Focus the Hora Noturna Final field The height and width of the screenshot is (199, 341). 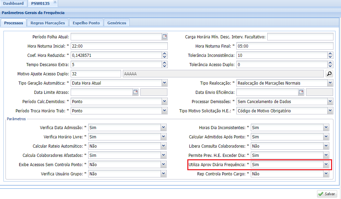tap(285, 46)
